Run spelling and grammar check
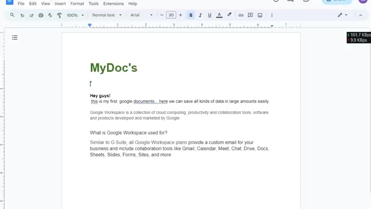The width and height of the screenshot is (371, 209). (x=50, y=15)
